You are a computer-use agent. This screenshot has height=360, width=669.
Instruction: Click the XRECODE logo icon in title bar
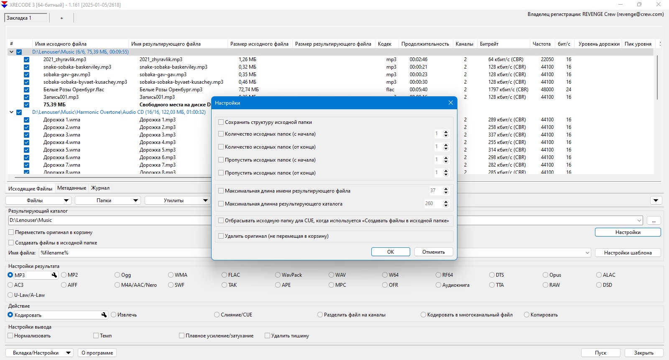click(x=5, y=5)
